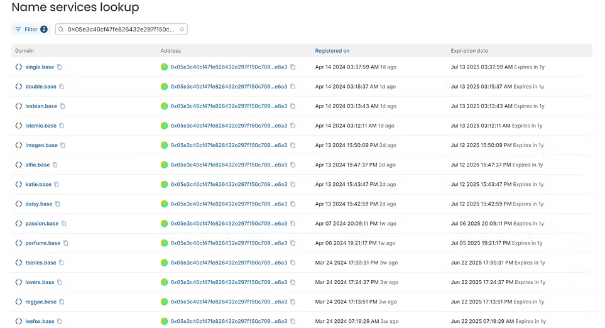Copy address in daisy.base row
This screenshot has width=605, height=328.
293,204
